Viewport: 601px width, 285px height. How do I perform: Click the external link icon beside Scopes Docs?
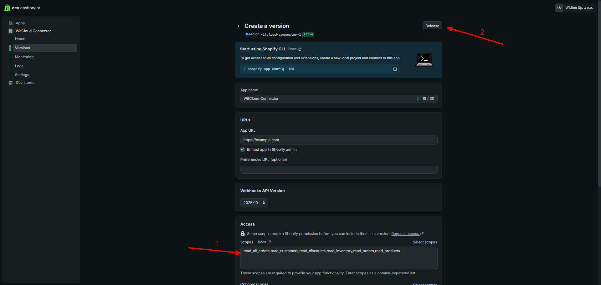pos(269,242)
